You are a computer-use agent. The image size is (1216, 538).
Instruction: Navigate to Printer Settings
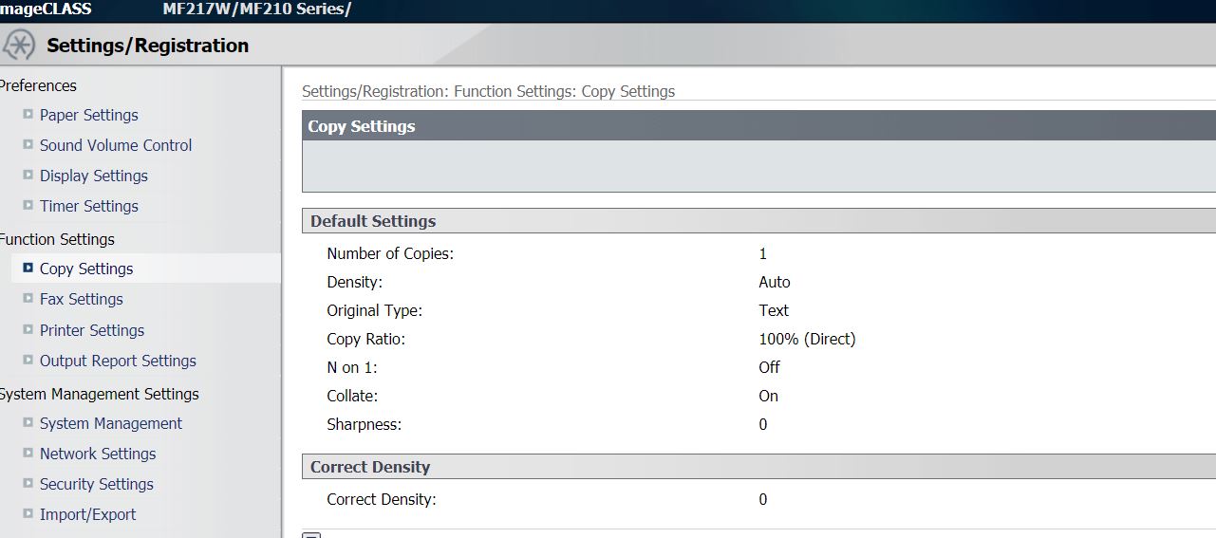92,330
